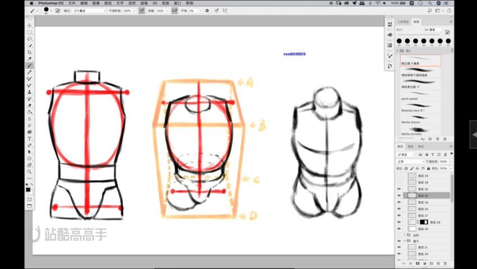Image resolution: width=477 pixels, height=269 pixels.
Task: Toggle the brush settings panel button
Action: pyautogui.click(x=58, y=11)
